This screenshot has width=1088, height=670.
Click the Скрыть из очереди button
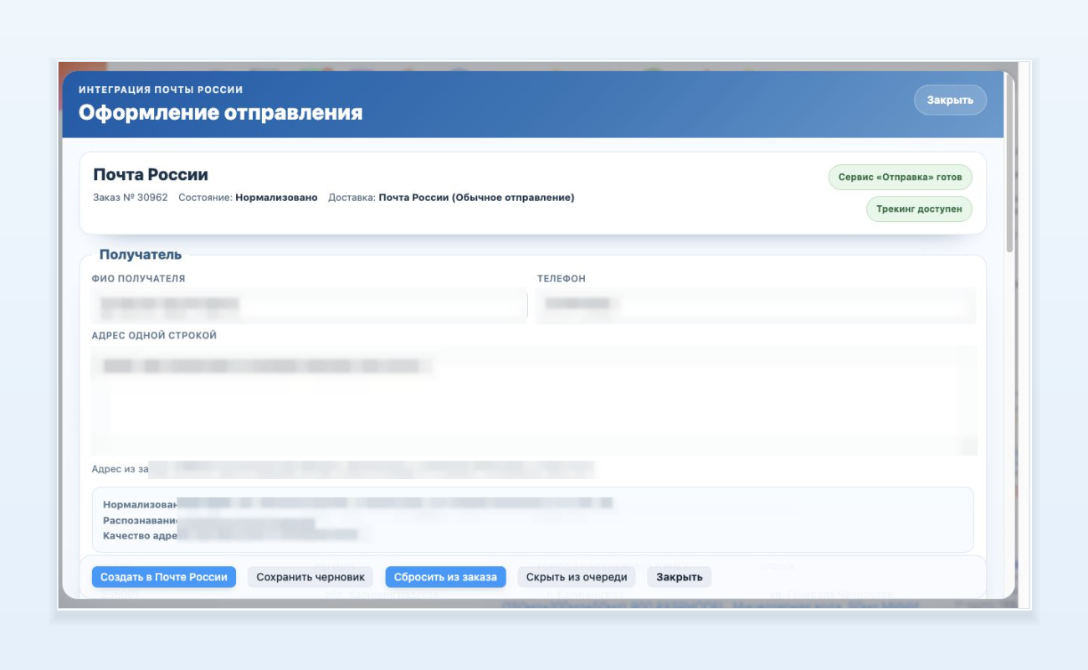tap(577, 577)
